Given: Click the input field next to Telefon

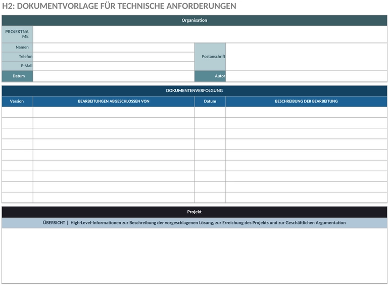Looking at the screenshot, I should pyautogui.click(x=114, y=57).
